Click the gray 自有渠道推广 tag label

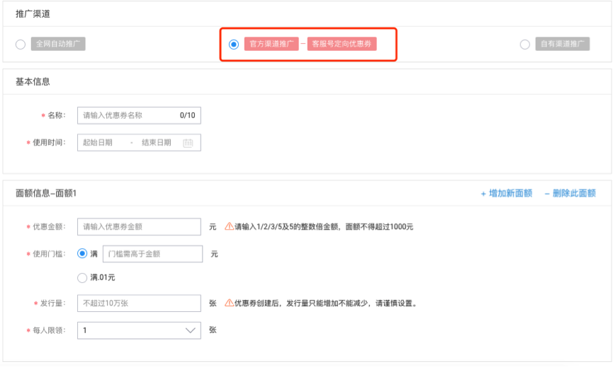point(562,44)
